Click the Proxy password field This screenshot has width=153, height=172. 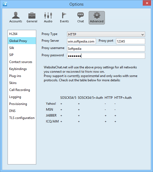click(106, 56)
